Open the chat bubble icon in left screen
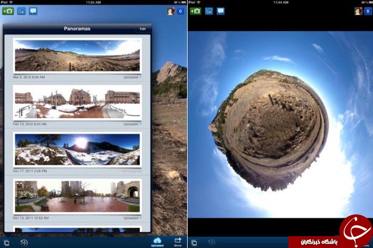This screenshot has width=373, height=248. tap(33, 11)
